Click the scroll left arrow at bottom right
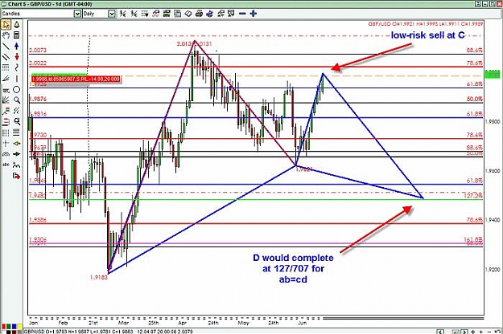This screenshot has width=503, height=334. point(441,332)
